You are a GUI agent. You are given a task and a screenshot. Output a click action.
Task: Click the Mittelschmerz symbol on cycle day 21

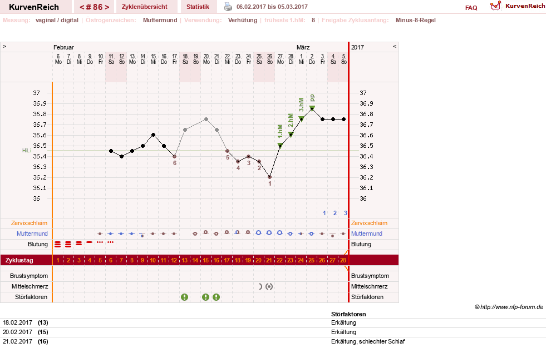[x=269, y=287]
